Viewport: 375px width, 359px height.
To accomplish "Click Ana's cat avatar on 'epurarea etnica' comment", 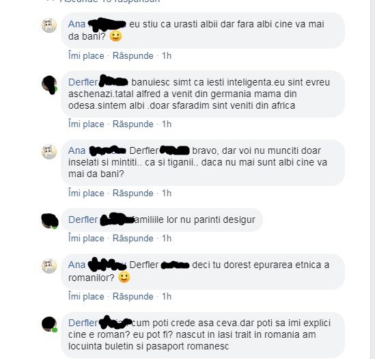I will click(x=49, y=266).
